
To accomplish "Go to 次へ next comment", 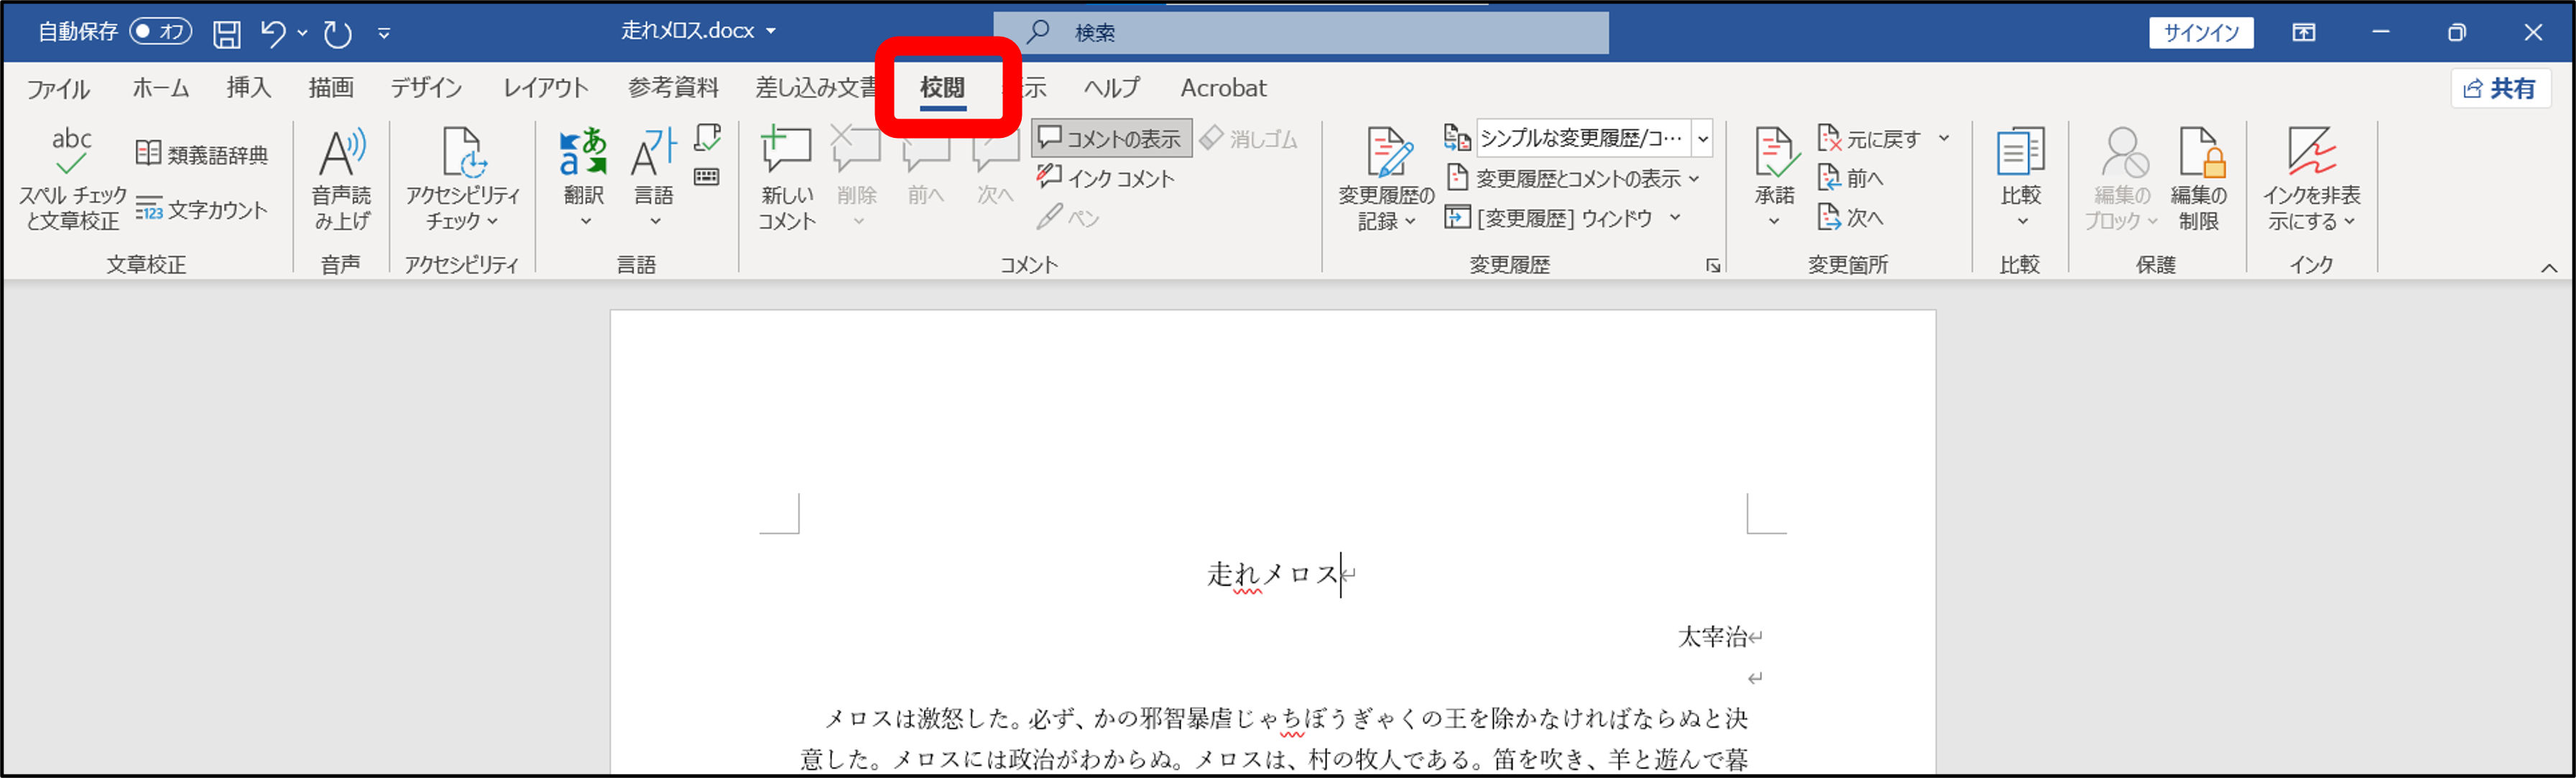I will (x=995, y=168).
